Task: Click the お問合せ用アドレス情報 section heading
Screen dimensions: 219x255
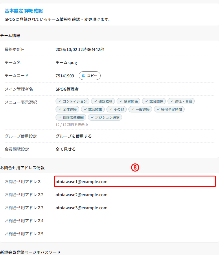Action: point(22,168)
